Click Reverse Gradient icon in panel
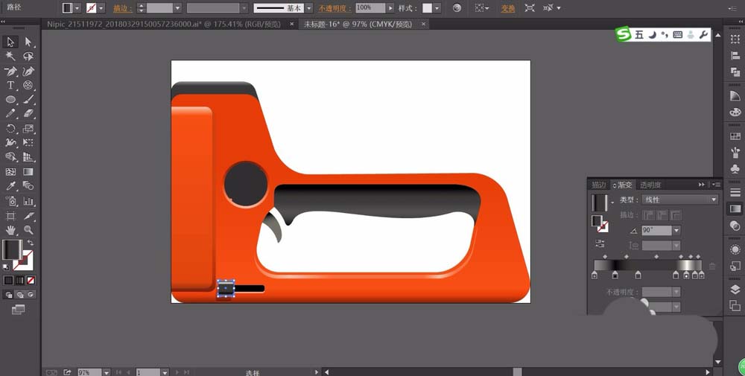Viewport: 745px width, 376px height. coord(600,243)
